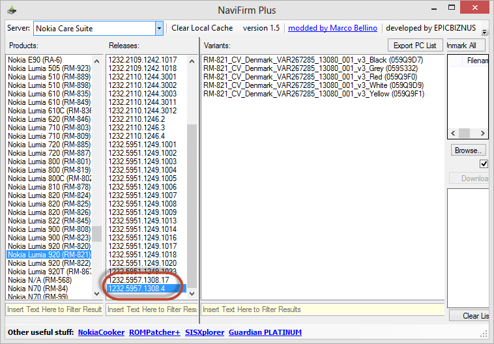The height and width of the screenshot is (344, 494).
Task: Open the ROMPatcher+ link
Action: point(154,332)
